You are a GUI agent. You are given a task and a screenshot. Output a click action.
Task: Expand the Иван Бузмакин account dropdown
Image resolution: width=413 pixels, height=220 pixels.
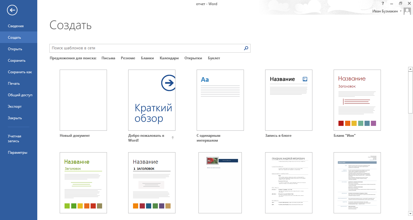click(x=401, y=11)
